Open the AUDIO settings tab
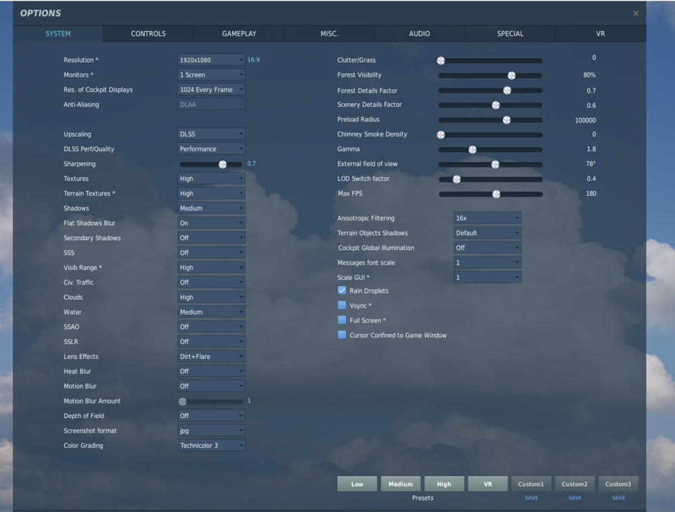This screenshot has height=512, width=675. (419, 33)
